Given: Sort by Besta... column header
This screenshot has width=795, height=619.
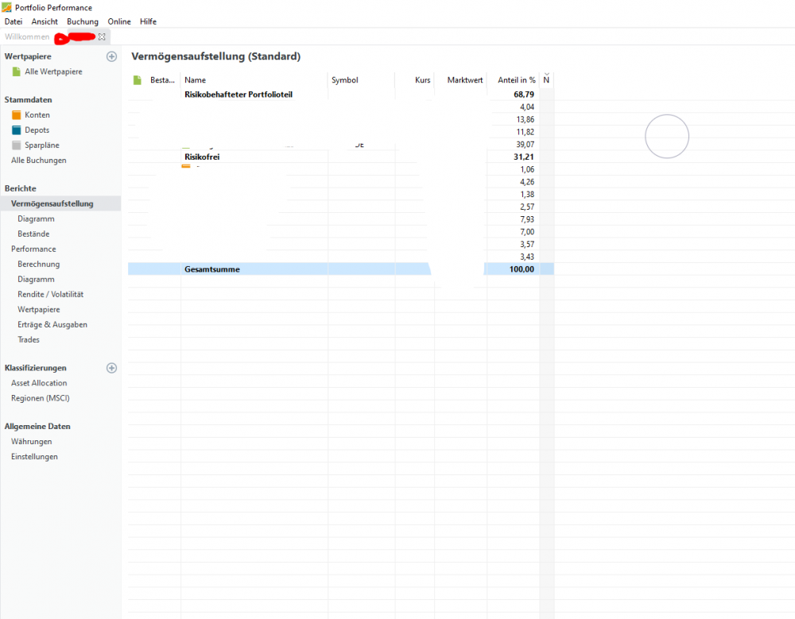Looking at the screenshot, I should tap(162, 80).
